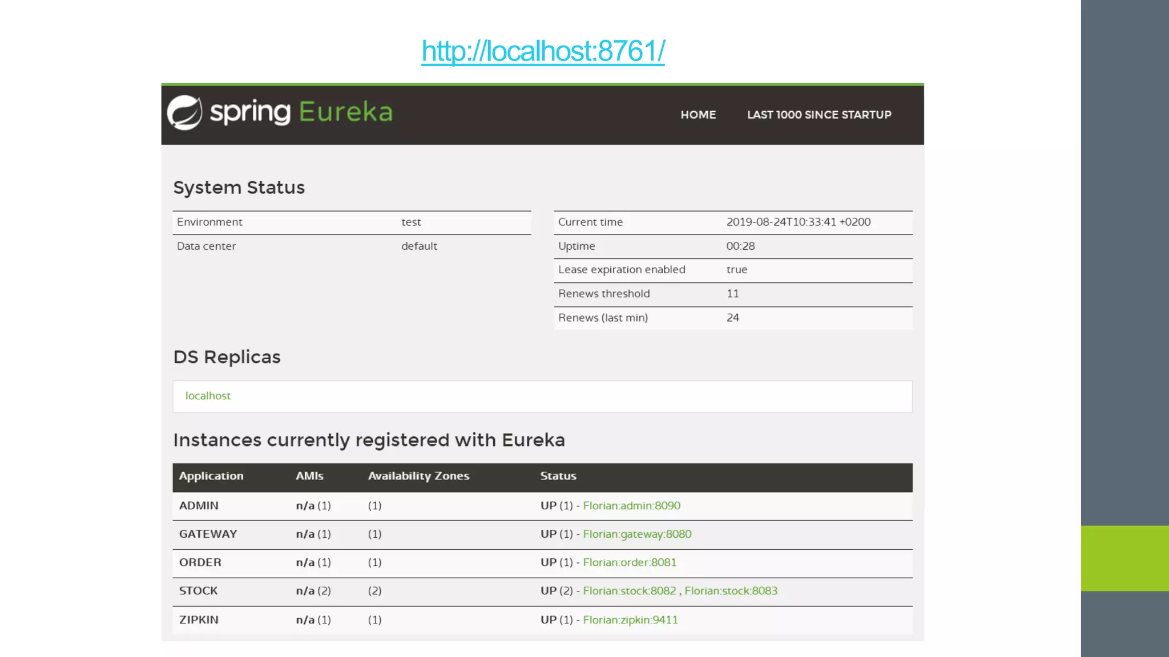Screen dimensions: 1169x657
Task: Select the ZIPKIN application row name
Action: 199,620
